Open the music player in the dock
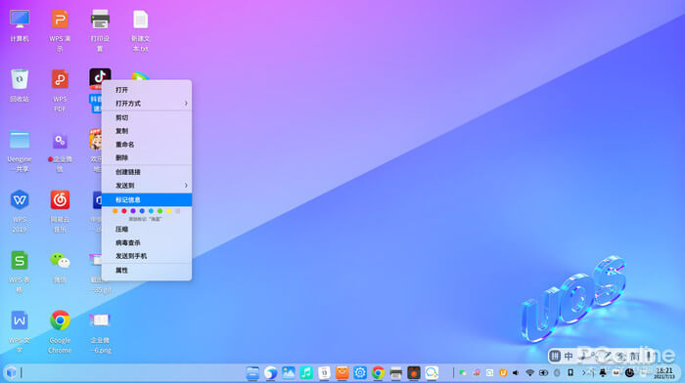This screenshot has height=383, width=685. (306, 373)
